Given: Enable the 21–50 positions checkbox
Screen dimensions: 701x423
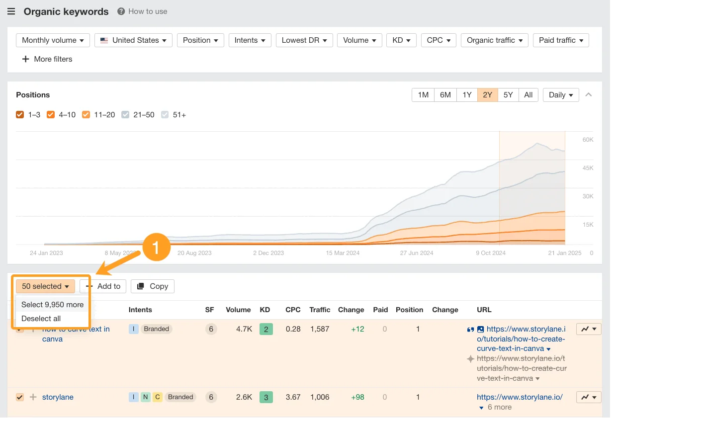Looking at the screenshot, I should point(125,114).
